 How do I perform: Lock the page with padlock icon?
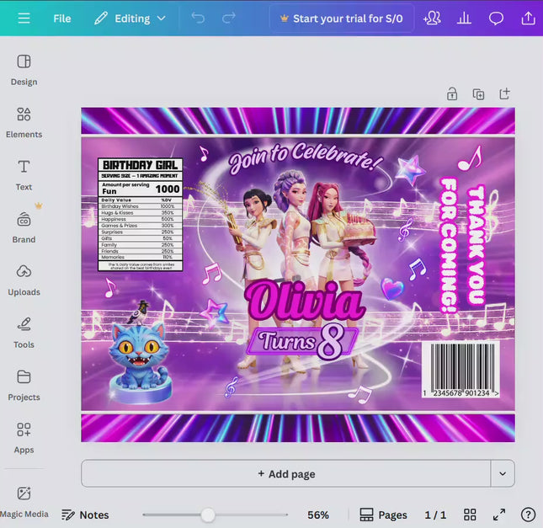click(x=451, y=93)
